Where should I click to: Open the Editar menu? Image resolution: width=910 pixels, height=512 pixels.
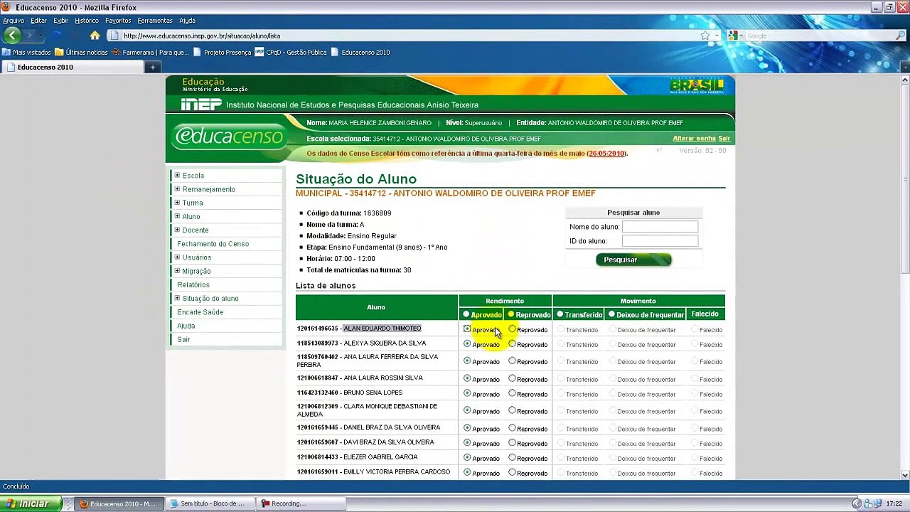pyautogui.click(x=38, y=21)
